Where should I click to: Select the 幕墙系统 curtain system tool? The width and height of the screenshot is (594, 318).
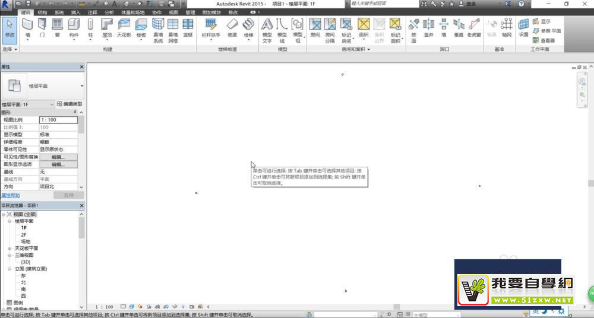tap(158, 30)
